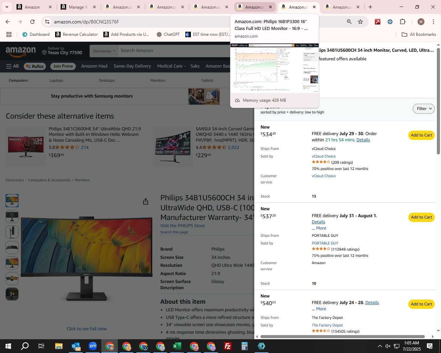
Task: Open the Windows Start menu
Action: [8, 346]
